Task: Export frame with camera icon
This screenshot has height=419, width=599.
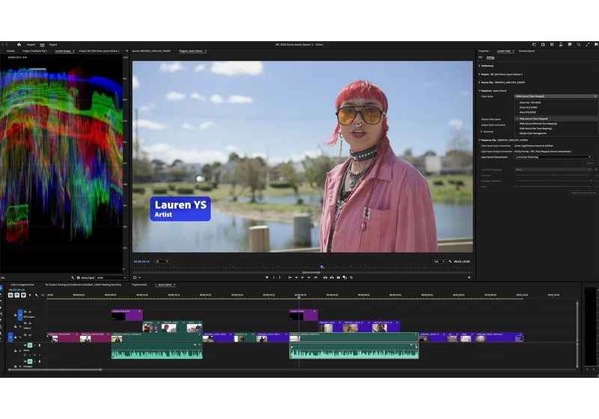Action: click(x=338, y=278)
